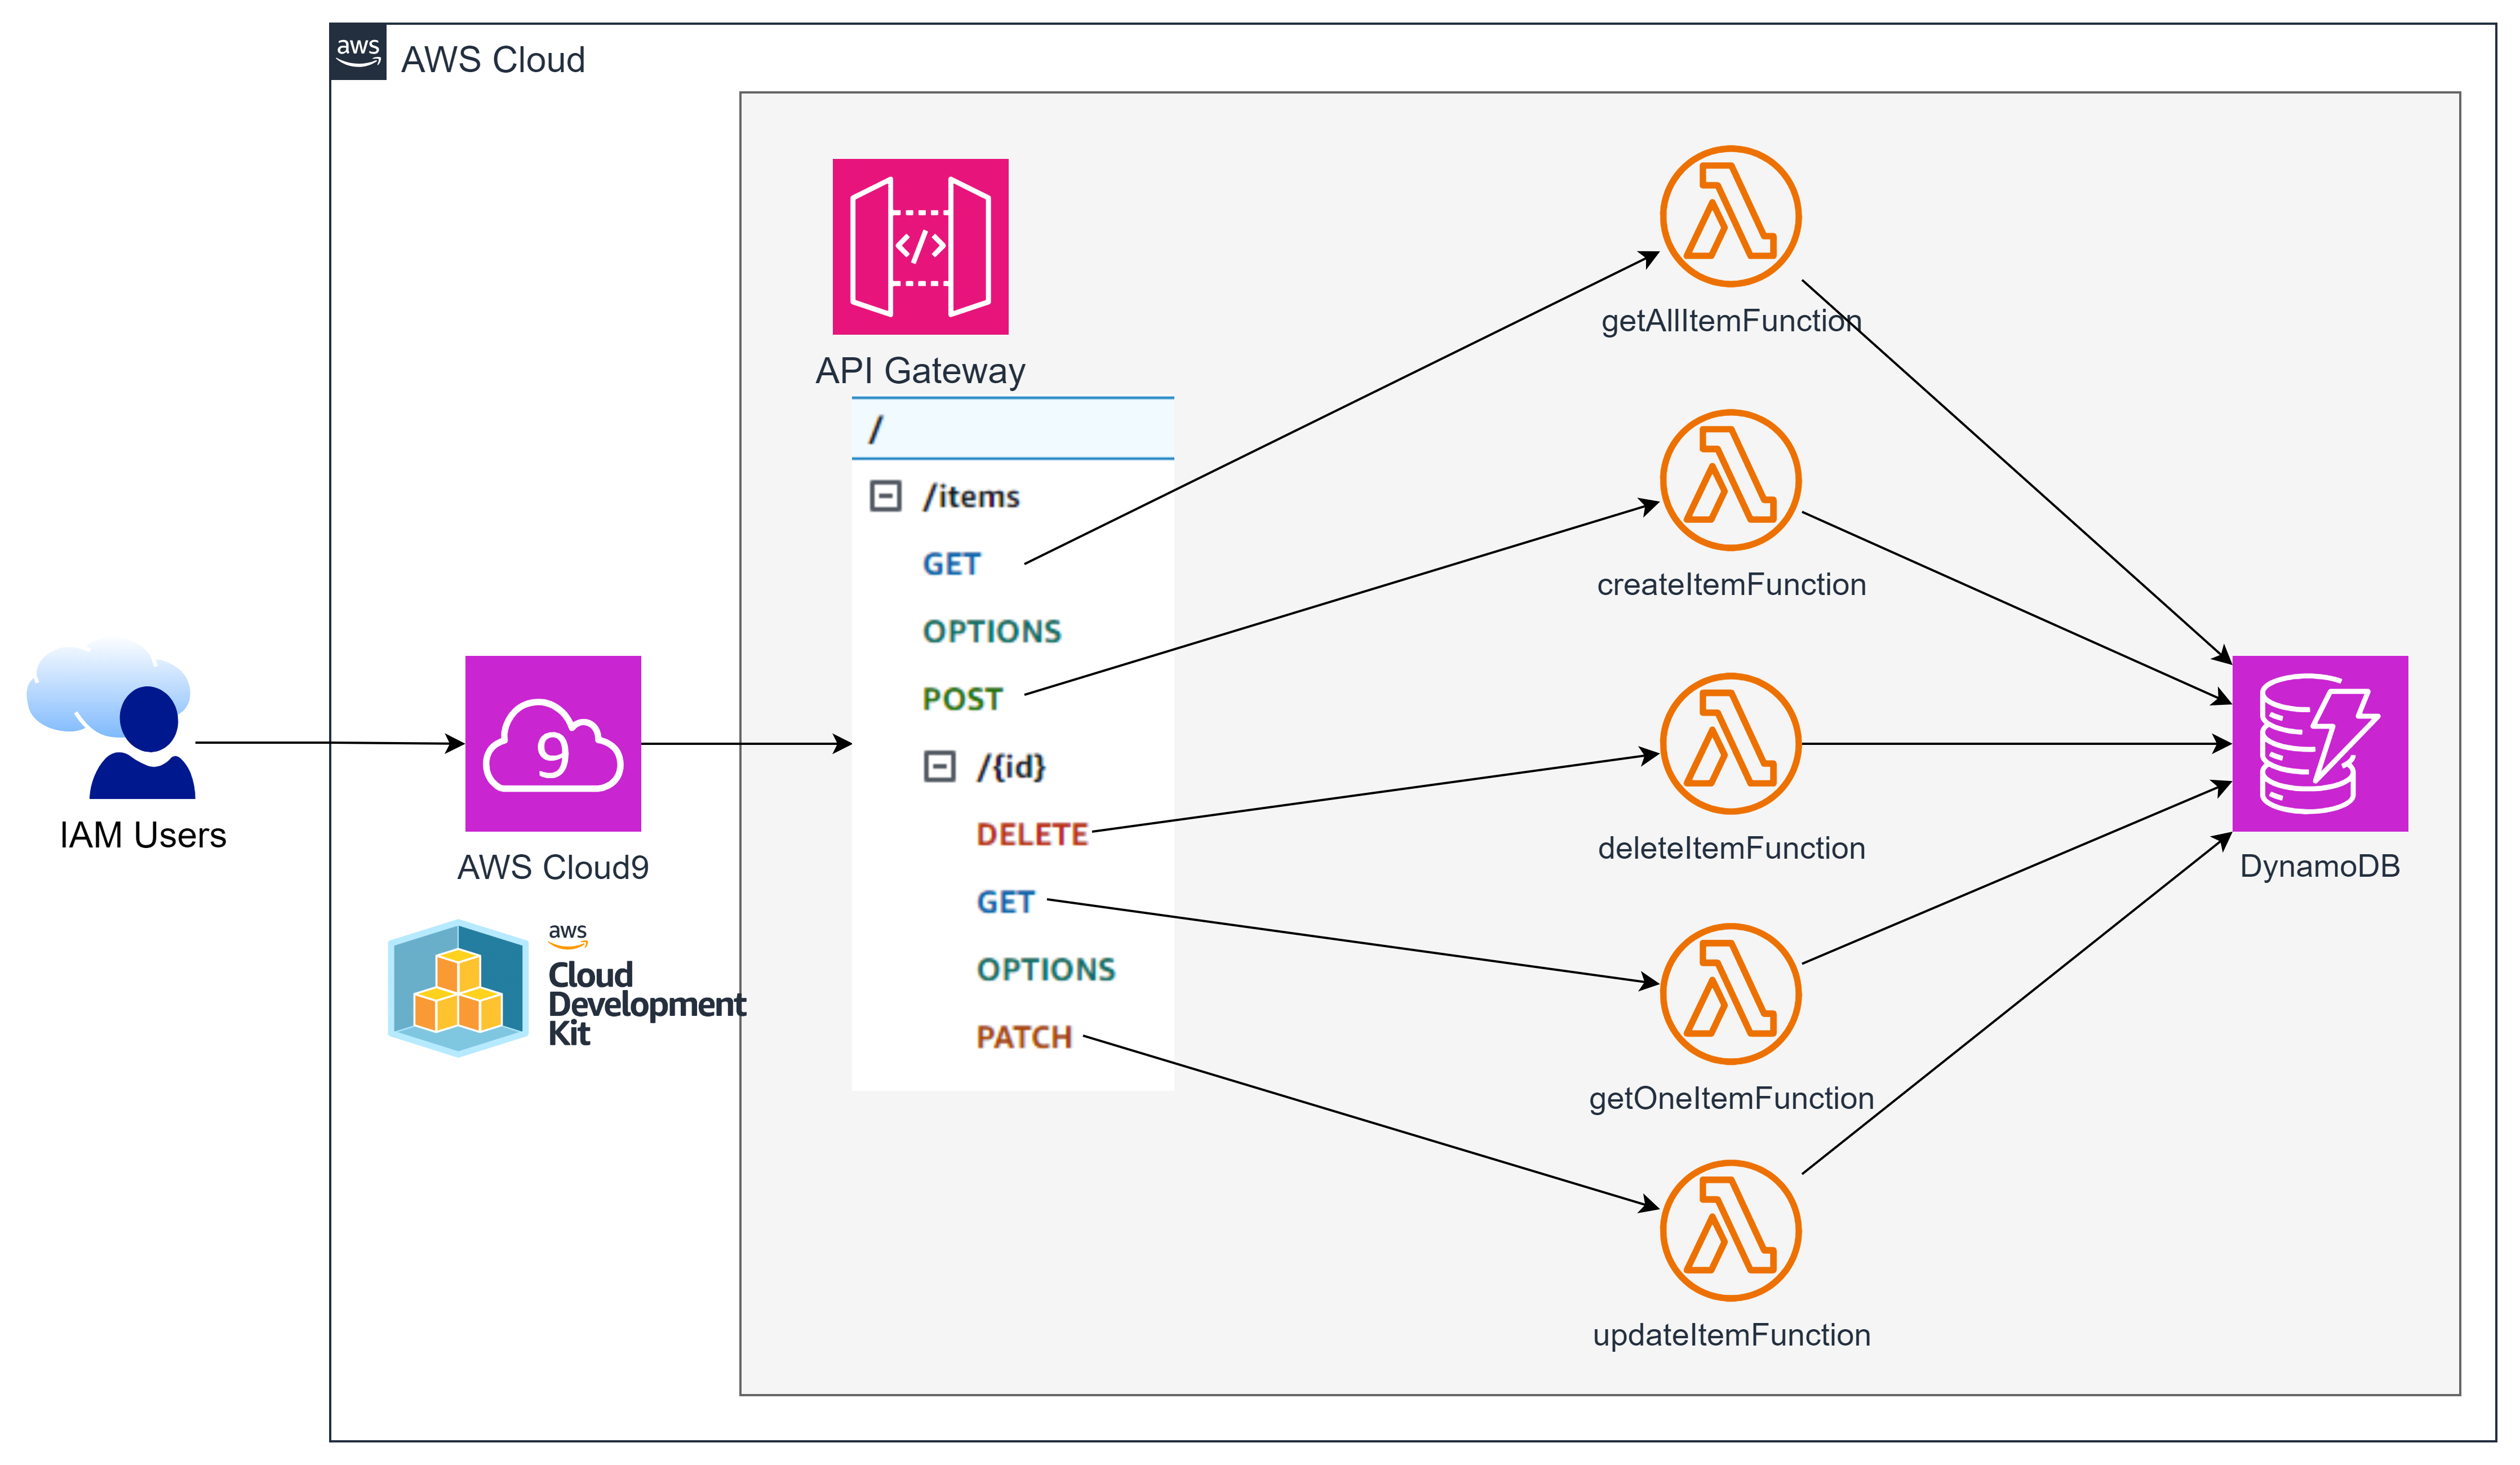Click the API Gateway icon
The height and width of the screenshot is (1465, 2520).
click(920, 246)
